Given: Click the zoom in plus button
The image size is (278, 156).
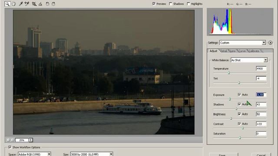Looking at the screenshot, I should point(13,140).
